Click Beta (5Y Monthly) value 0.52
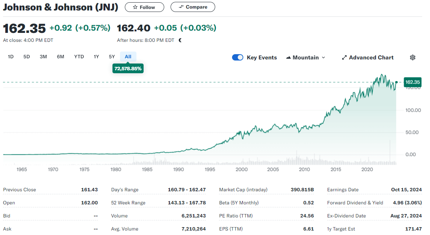This screenshot has width=430, height=235. coord(309,203)
